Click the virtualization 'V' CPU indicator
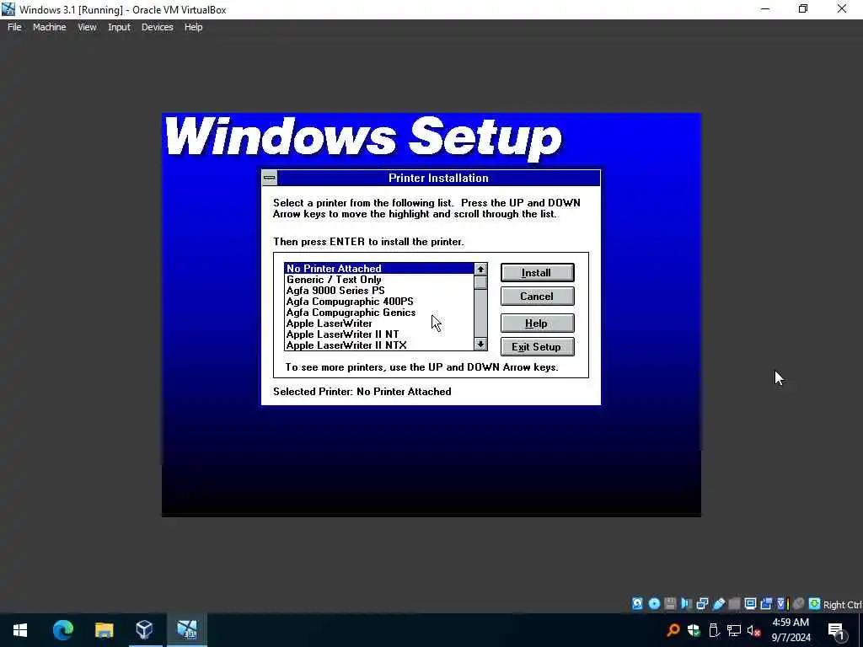The image size is (863, 647). [x=782, y=603]
